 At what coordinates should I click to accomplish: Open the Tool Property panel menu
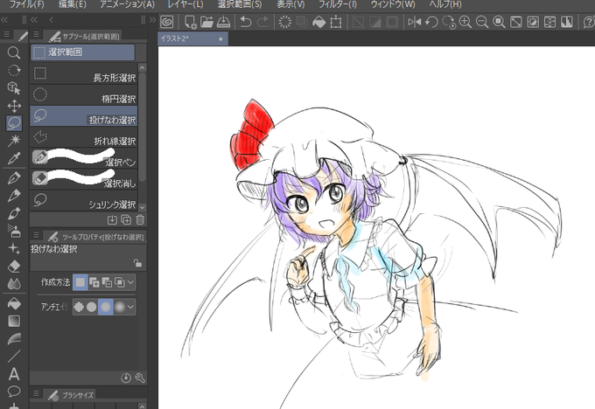pos(36,235)
